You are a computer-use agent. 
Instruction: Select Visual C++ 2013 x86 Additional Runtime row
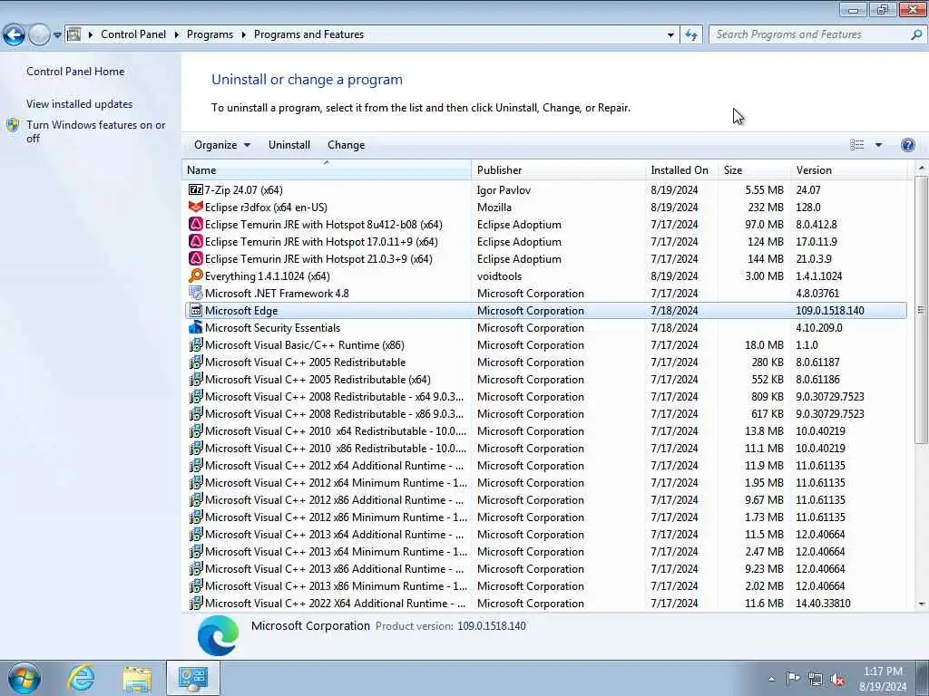(545, 569)
